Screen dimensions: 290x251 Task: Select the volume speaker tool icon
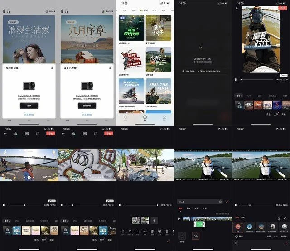145,232
